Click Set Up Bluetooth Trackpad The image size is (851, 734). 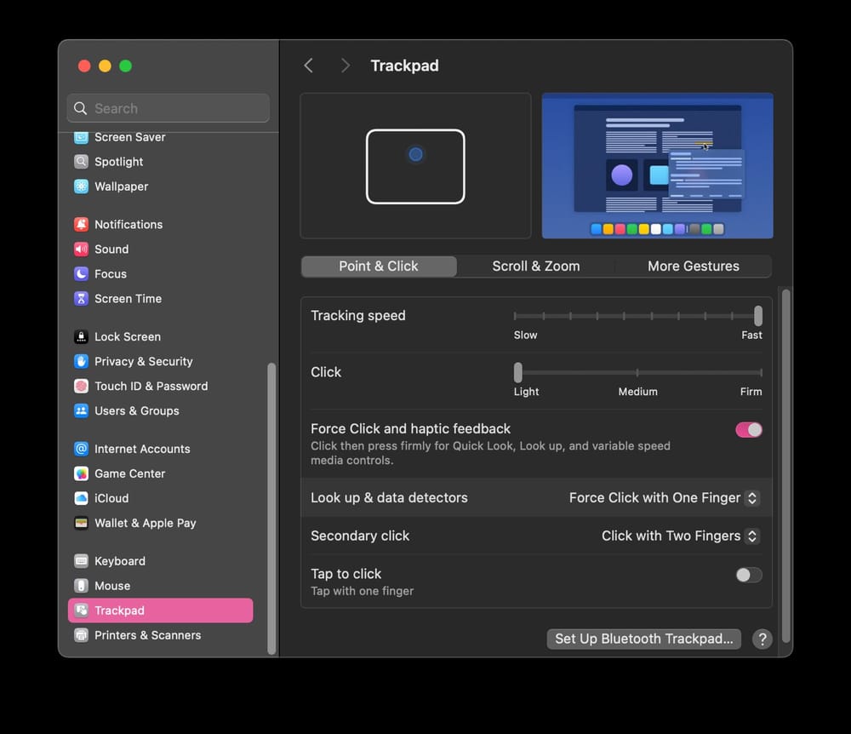[x=643, y=639]
